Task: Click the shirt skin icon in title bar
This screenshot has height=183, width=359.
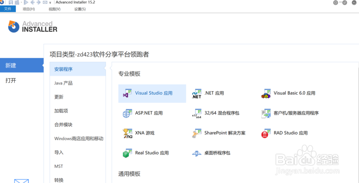Action: tap(336, 3)
